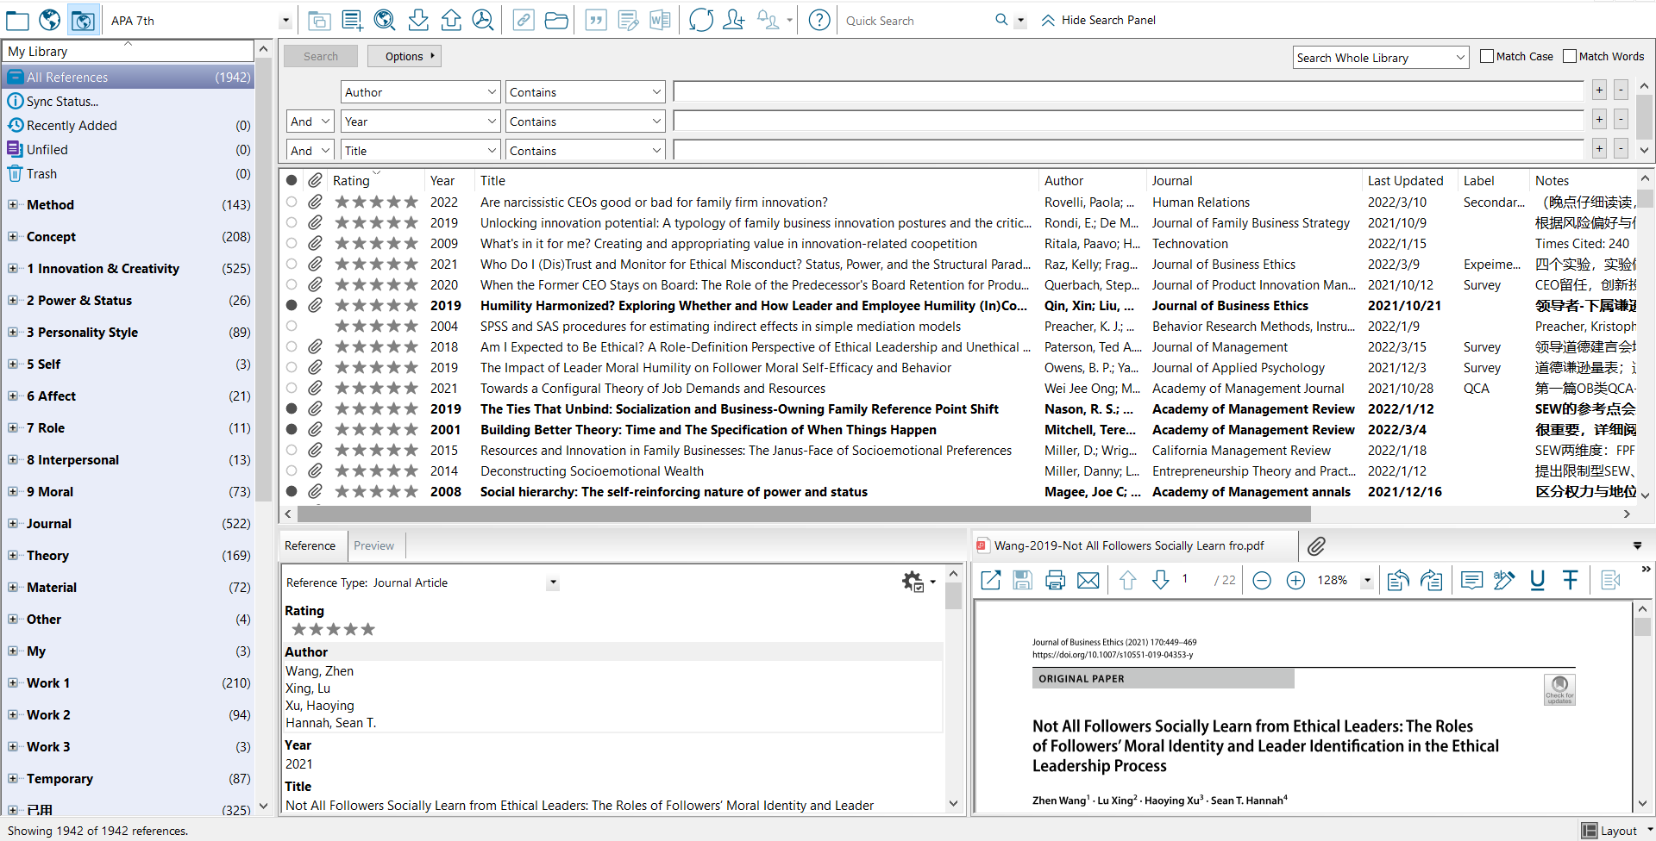Select the underline text tool
The width and height of the screenshot is (1656, 841).
click(x=1537, y=581)
